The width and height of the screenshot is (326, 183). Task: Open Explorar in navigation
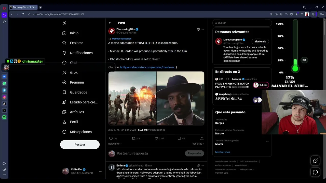[73, 43]
